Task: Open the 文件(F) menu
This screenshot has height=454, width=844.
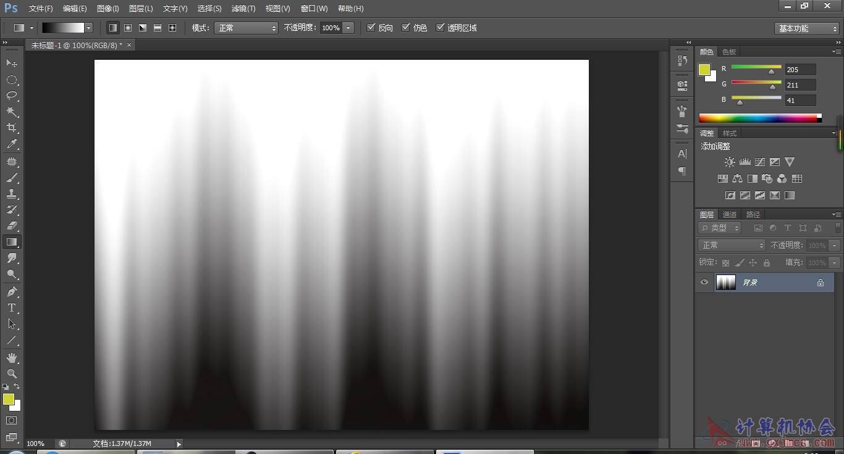Action: (x=41, y=9)
